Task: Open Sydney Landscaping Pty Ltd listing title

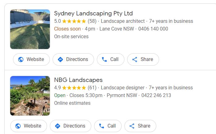Action: [93, 13]
